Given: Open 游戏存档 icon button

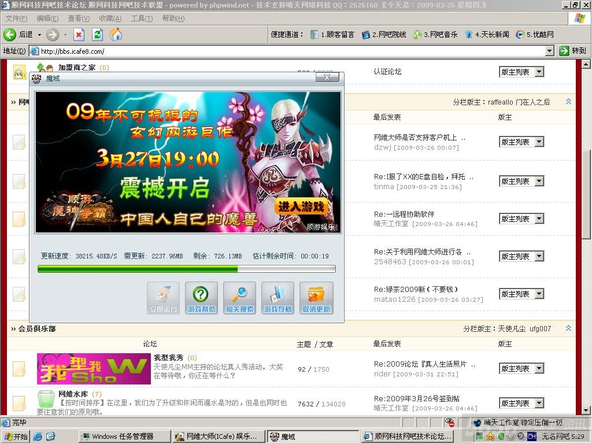Looking at the screenshot, I should point(278,298).
